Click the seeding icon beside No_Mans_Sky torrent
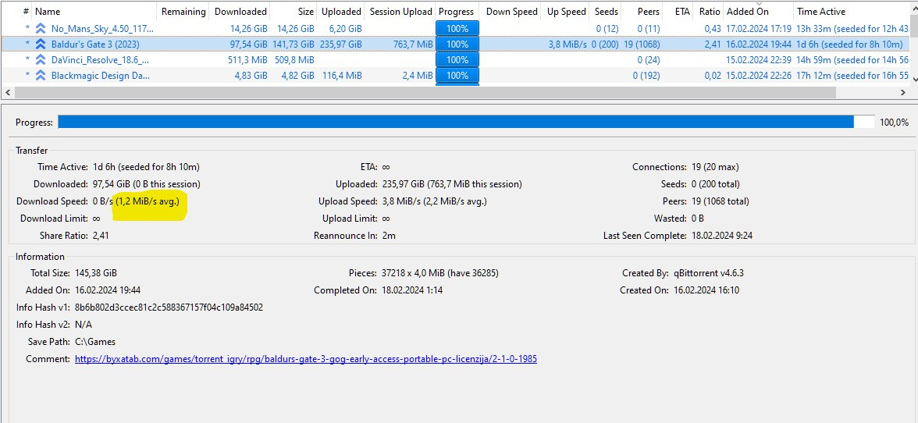This screenshot has width=918, height=423. [41, 29]
